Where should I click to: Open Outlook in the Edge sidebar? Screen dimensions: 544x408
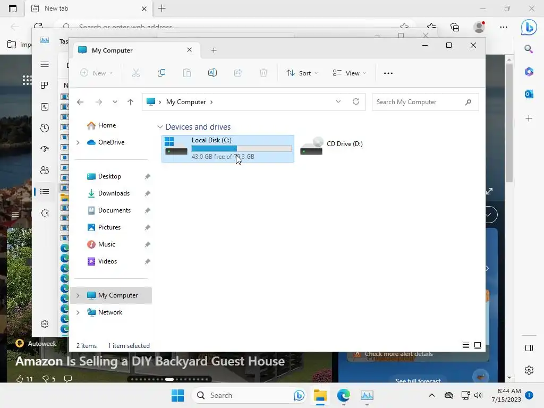[529, 93]
